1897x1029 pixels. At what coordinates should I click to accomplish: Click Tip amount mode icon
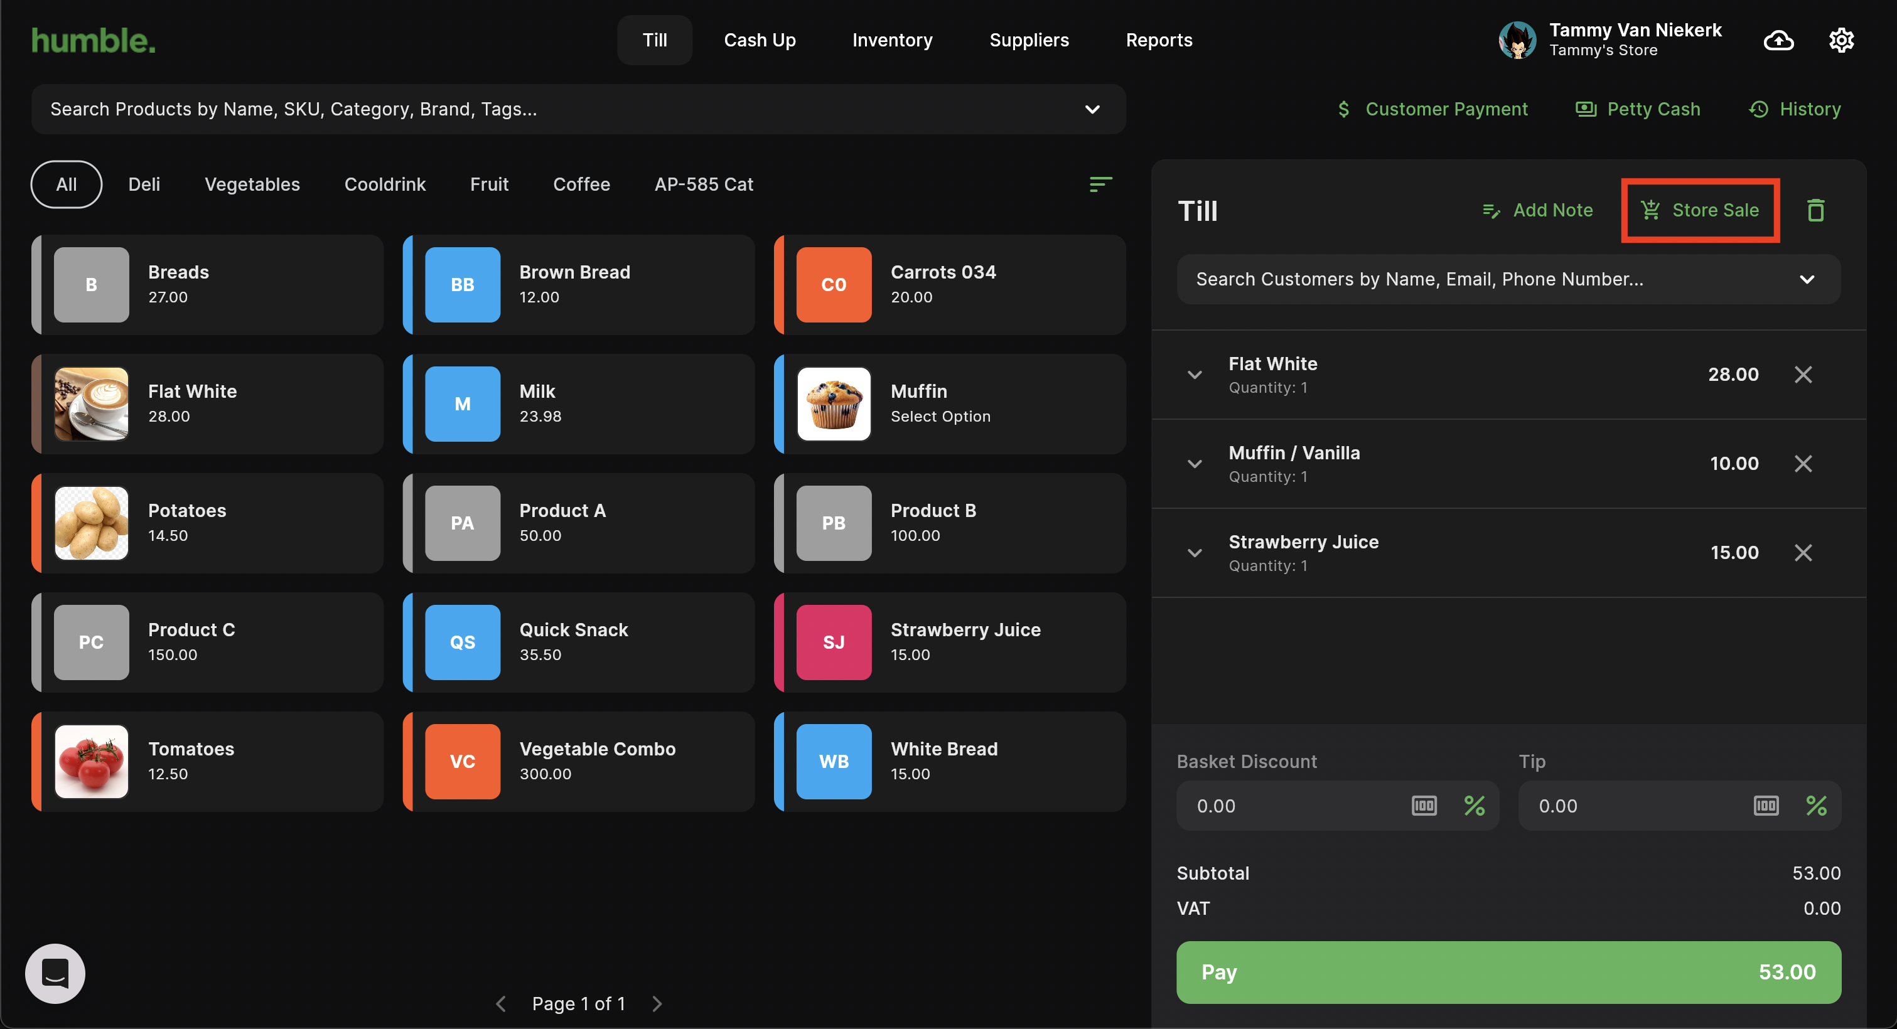pyautogui.click(x=1765, y=806)
